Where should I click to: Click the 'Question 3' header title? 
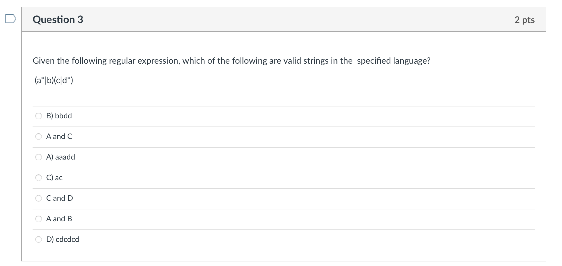[58, 20]
